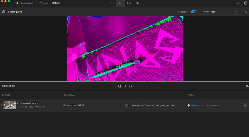Play the video preview
The width and height of the screenshot is (249, 137).
click(125, 86)
